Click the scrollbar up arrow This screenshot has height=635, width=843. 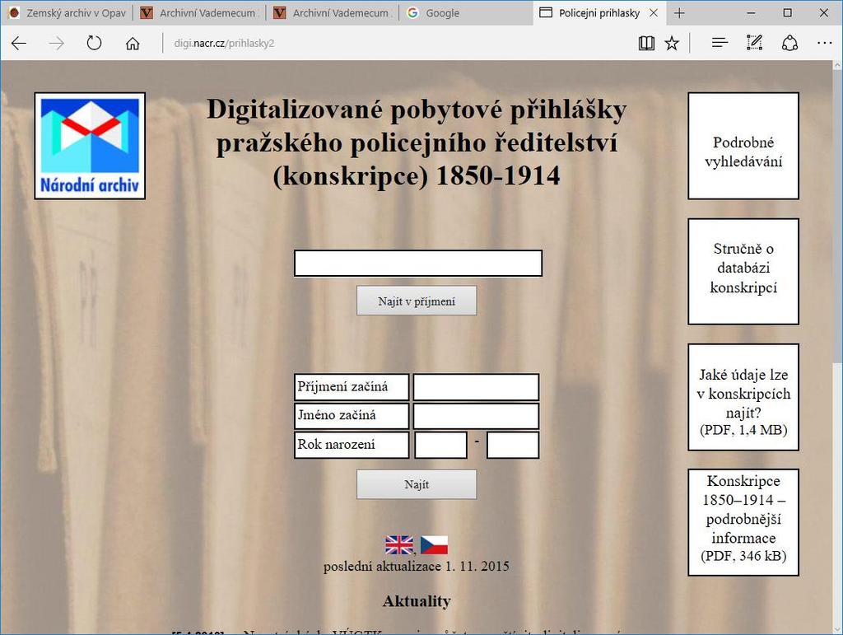(837, 65)
